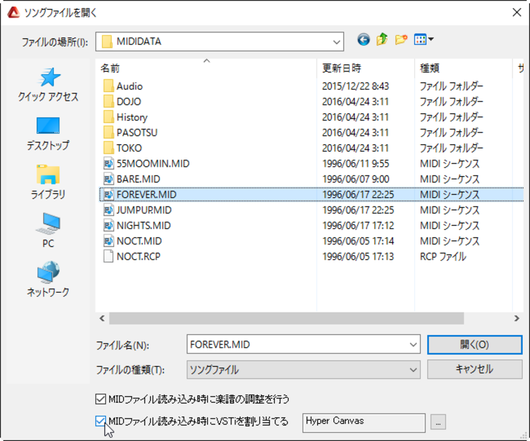Screen dimensions: 530x441
Task: Open Libraries (ライブラリ) location
Action: 48,183
